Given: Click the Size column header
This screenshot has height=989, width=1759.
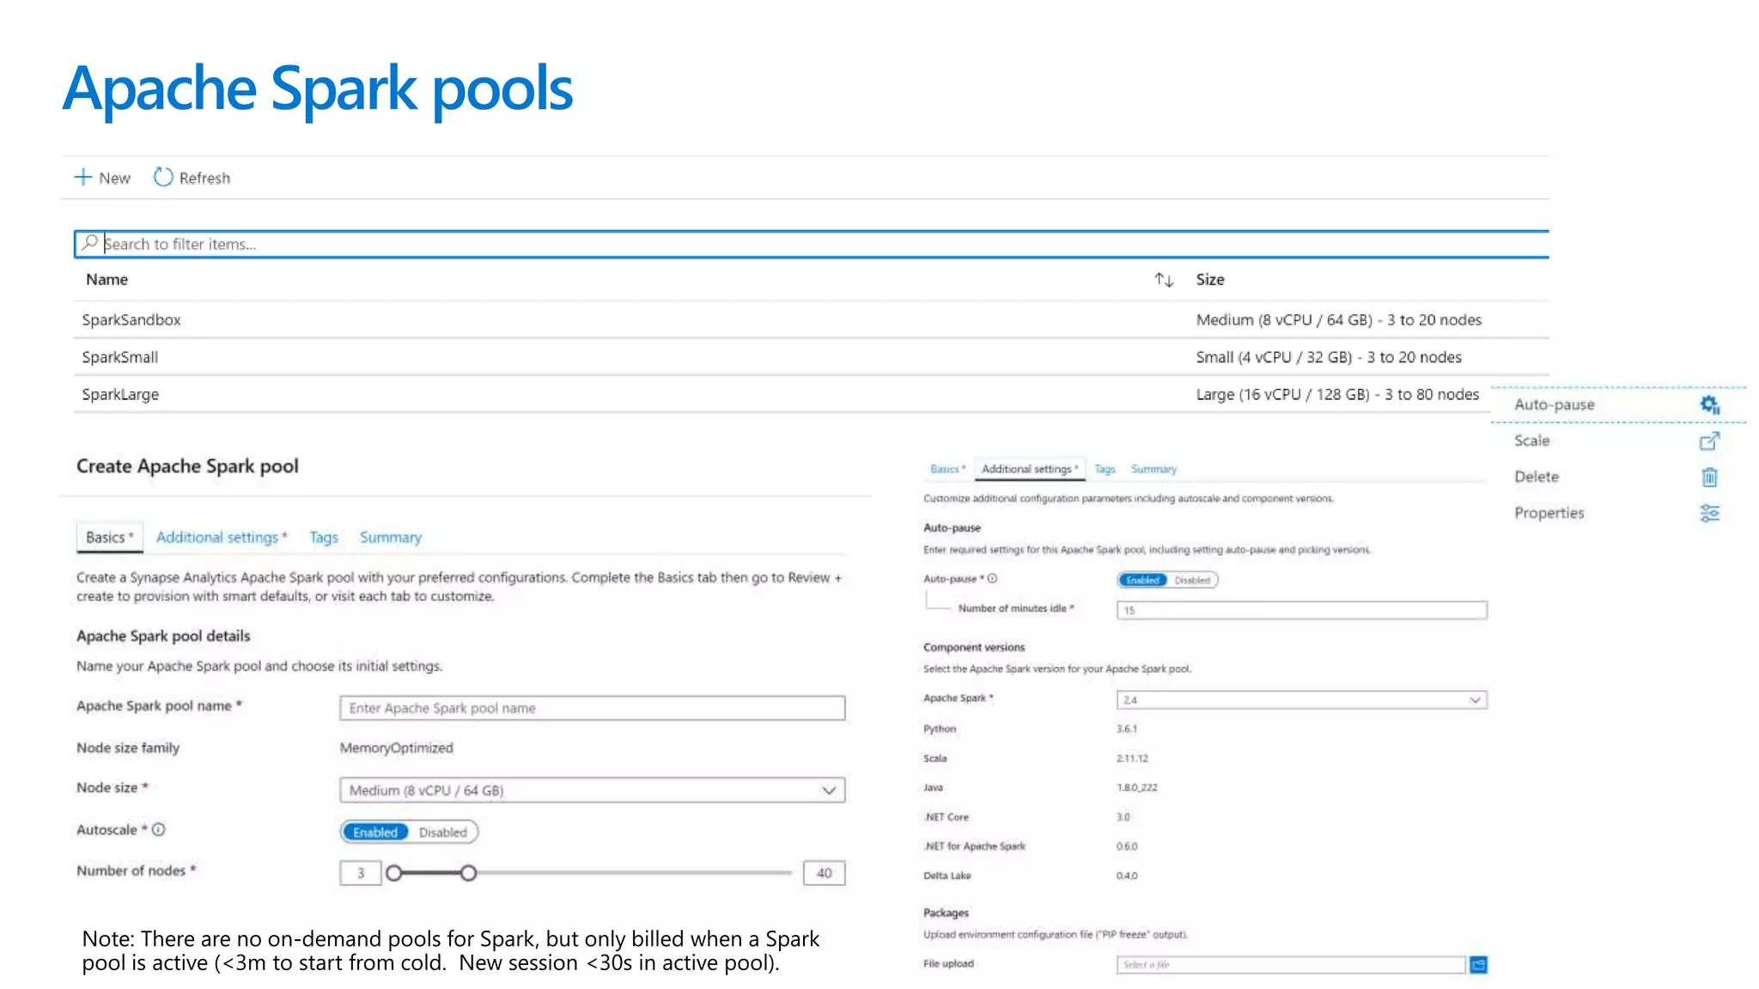Looking at the screenshot, I should point(1210,280).
